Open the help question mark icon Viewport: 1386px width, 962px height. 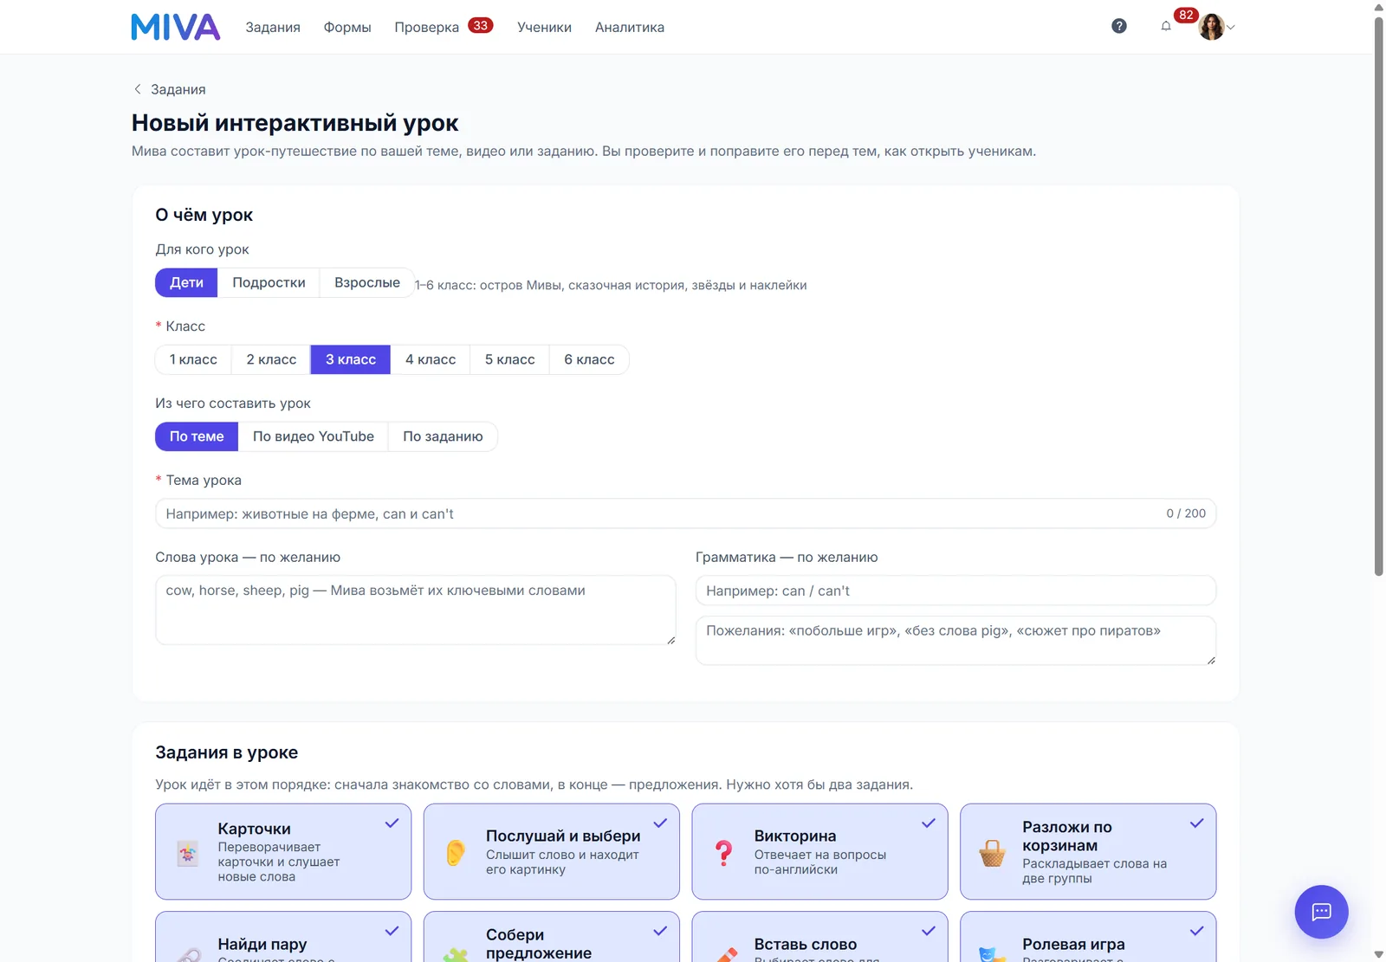coord(1119,26)
